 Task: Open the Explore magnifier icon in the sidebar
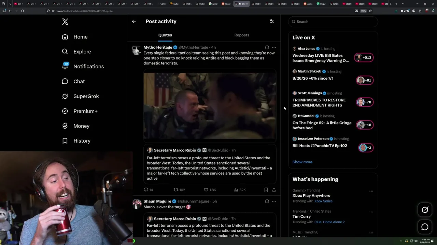pyautogui.click(x=65, y=52)
